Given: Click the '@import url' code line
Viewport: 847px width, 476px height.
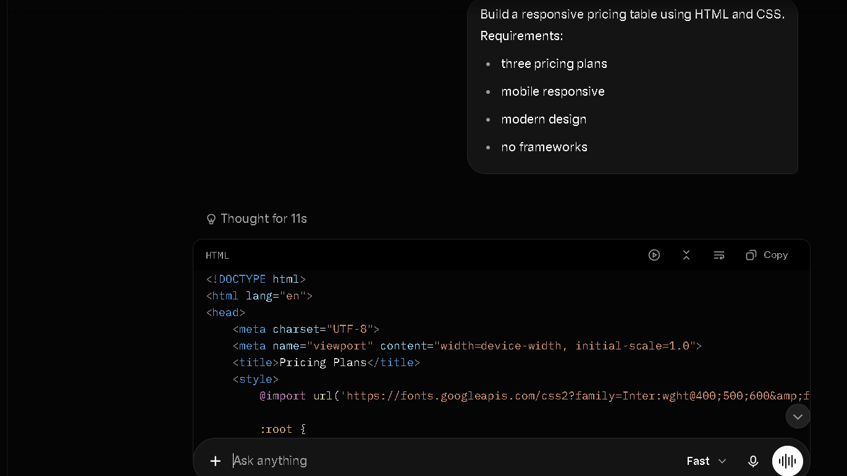Looking at the screenshot, I should tap(534, 396).
